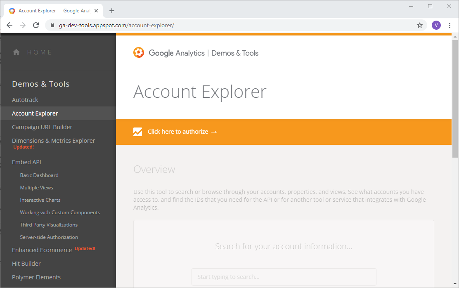Close the Chrome window
This screenshot has width=459, height=288.
(x=449, y=6)
